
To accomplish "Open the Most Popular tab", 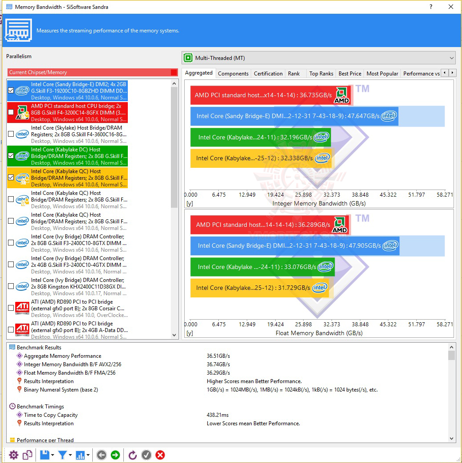I will coord(382,74).
